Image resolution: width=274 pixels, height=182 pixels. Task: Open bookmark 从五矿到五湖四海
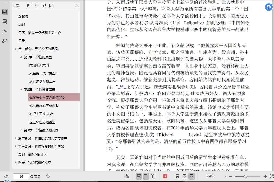coord(42,82)
